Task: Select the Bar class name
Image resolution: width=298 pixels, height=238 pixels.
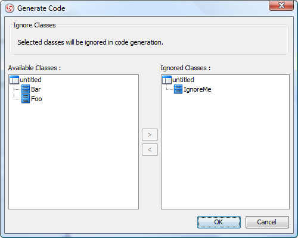Action: pos(36,89)
